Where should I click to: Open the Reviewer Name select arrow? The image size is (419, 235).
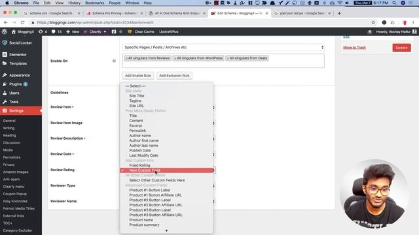point(213,202)
